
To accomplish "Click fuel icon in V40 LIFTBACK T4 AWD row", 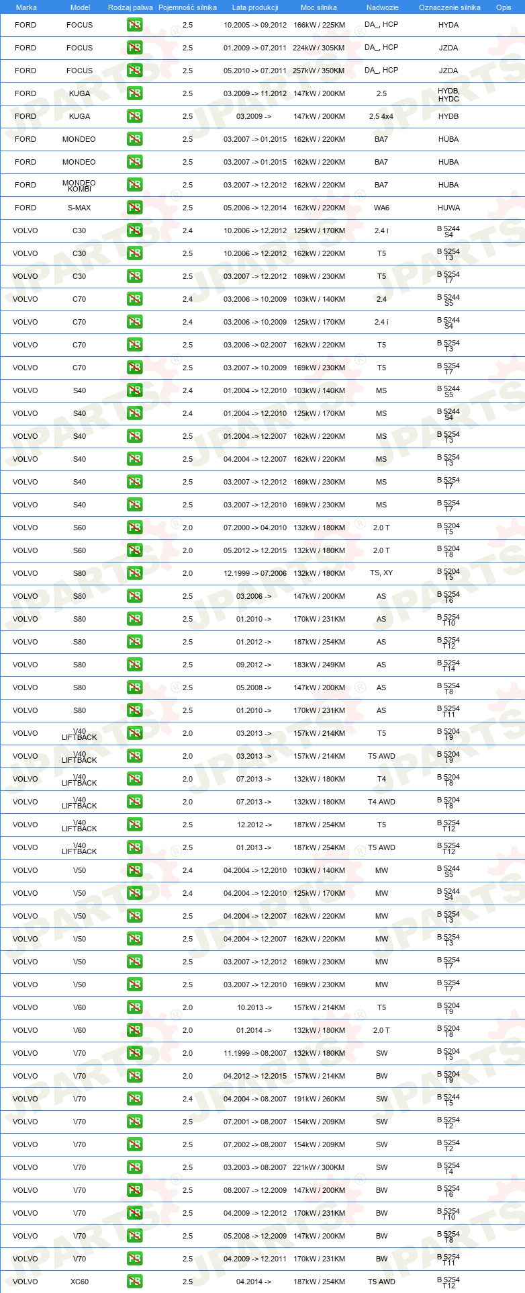I will tap(134, 802).
